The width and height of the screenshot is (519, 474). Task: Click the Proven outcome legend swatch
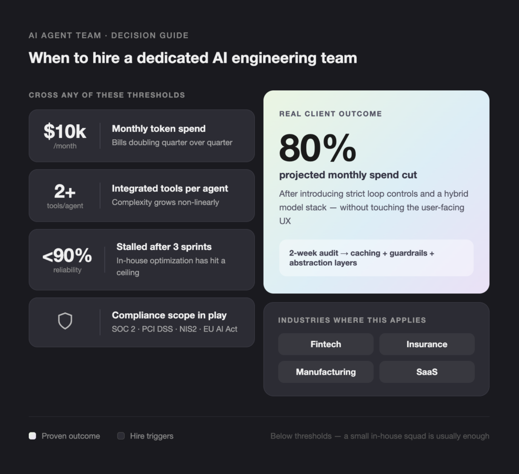32,436
